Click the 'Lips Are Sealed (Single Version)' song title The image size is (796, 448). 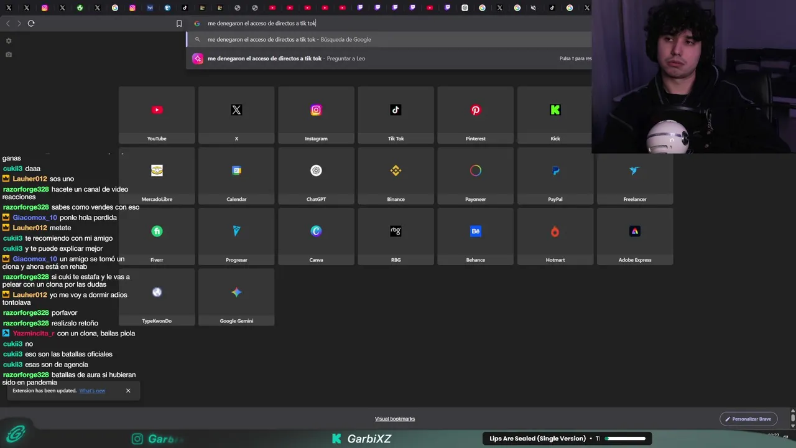pyautogui.click(x=537, y=439)
